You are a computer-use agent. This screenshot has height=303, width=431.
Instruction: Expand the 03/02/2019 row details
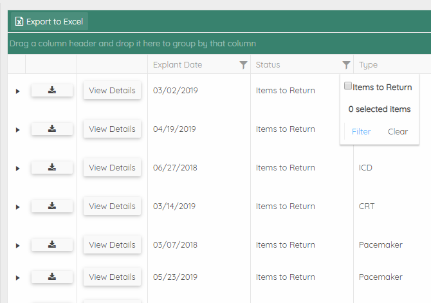(17, 91)
